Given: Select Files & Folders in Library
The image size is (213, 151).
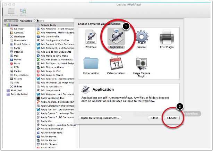Looking at the screenshot, I should (21, 44).
